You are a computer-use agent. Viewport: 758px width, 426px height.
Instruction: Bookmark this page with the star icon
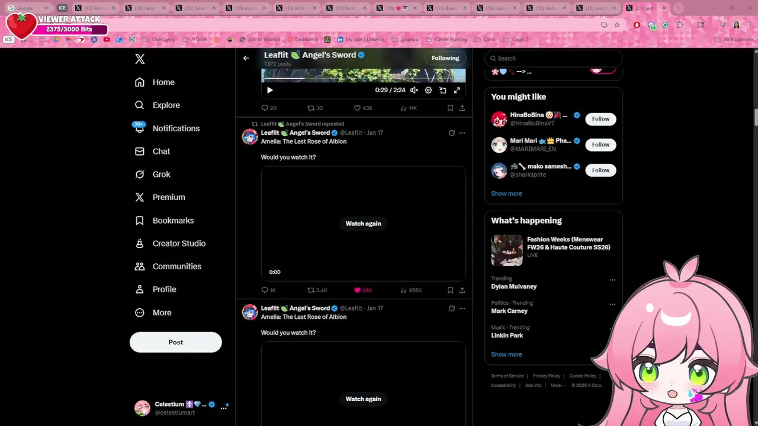click(616, 25)
